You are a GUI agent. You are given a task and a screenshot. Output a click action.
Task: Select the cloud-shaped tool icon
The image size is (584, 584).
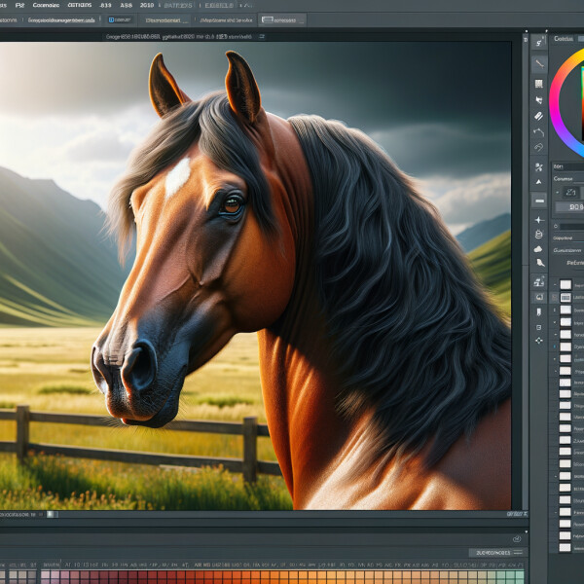pyautogui.click(x=538, y=249)
